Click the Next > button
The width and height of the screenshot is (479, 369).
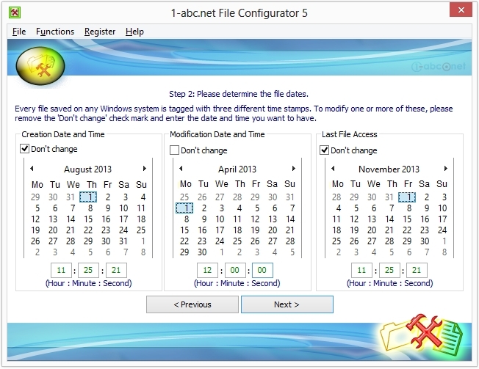[x=287, y=304]
